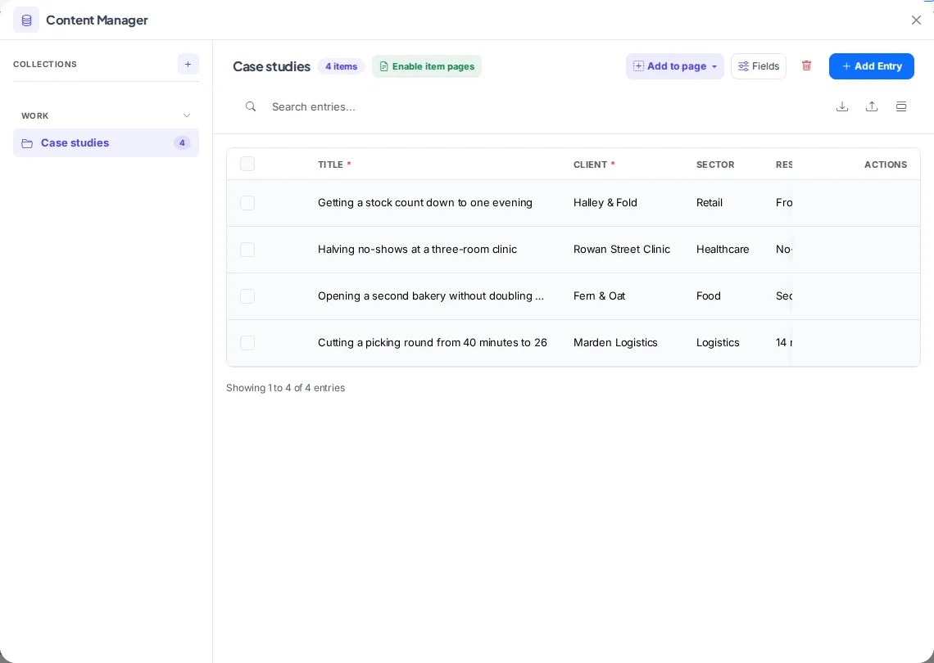Open the Add to page dropdown
This screenshot has height=663, width=934.
(675, 66)
